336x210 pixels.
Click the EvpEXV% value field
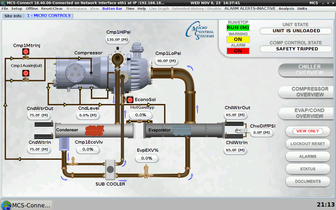[x=147, y=158]
